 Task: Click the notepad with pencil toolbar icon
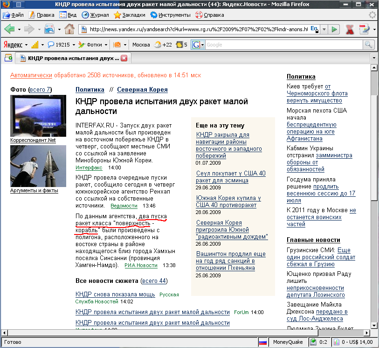click(x=364, y=29)
